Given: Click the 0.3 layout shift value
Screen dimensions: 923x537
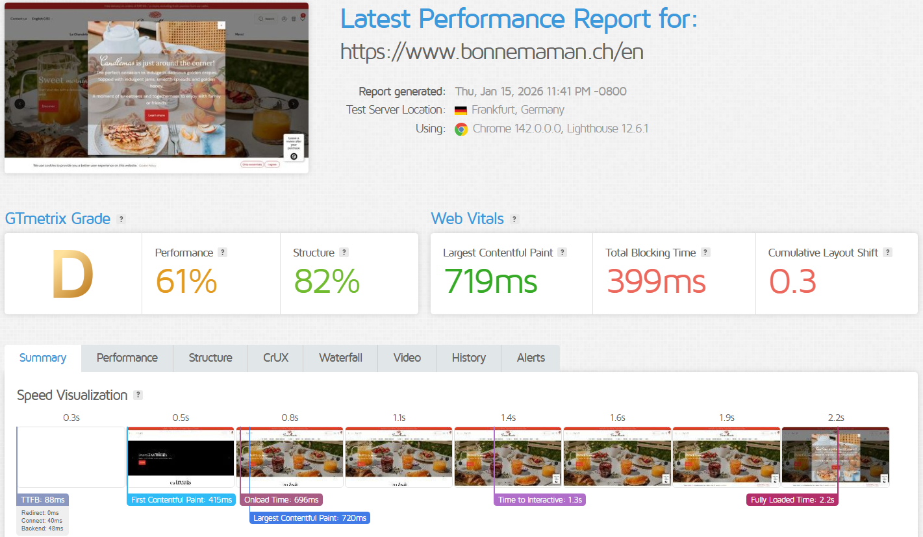Looking at the screenshot, I should [x=792, y=282].
